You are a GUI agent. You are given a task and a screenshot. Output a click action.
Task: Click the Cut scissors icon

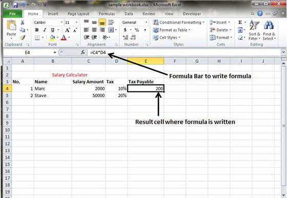(x=23, y=23)
